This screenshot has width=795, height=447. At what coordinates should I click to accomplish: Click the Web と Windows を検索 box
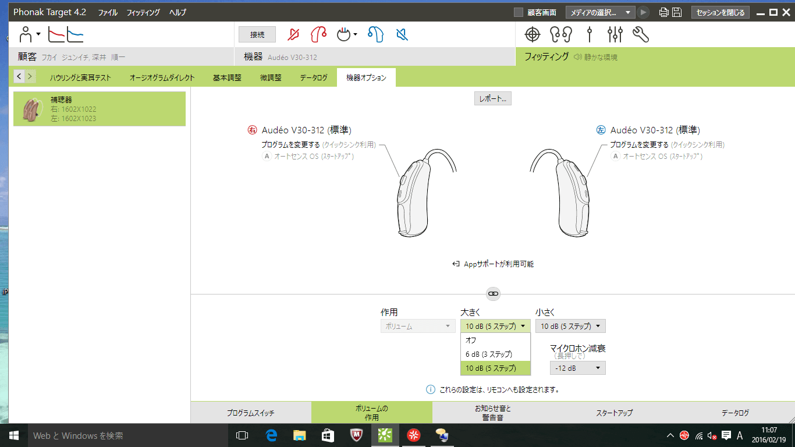(x=127, y=435)
